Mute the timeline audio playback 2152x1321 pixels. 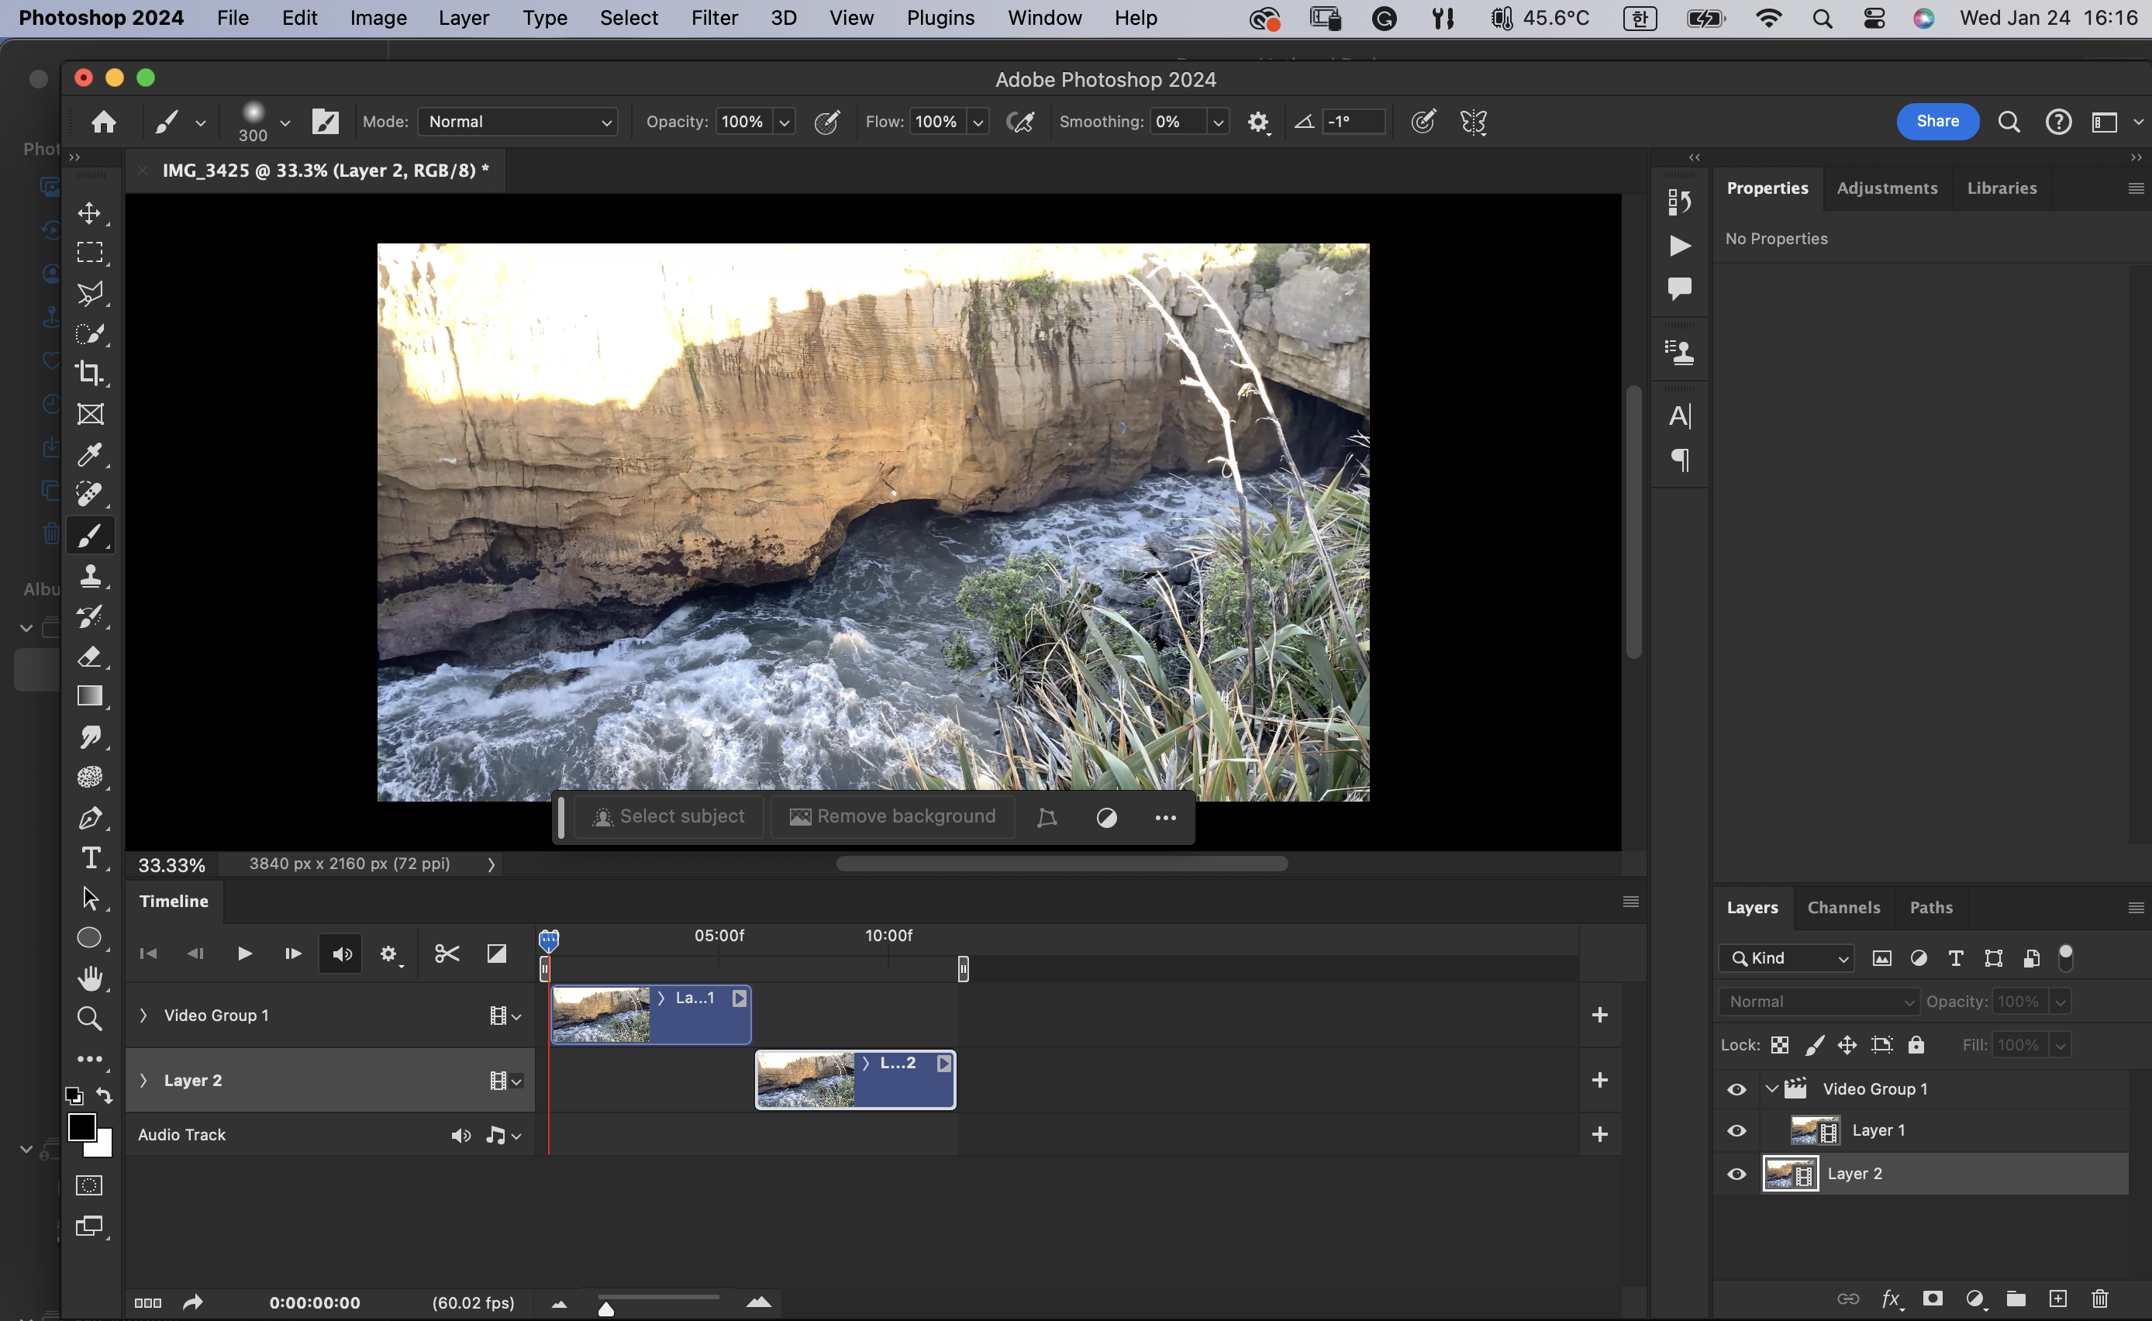coord(342,954)
